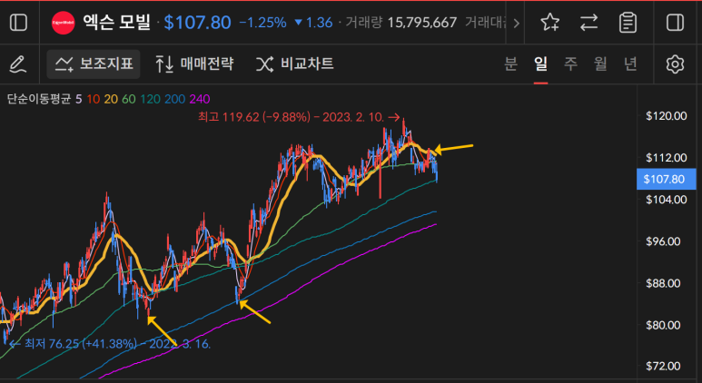
Task: Click the −1.25% change value
Action: coord(262,23)
